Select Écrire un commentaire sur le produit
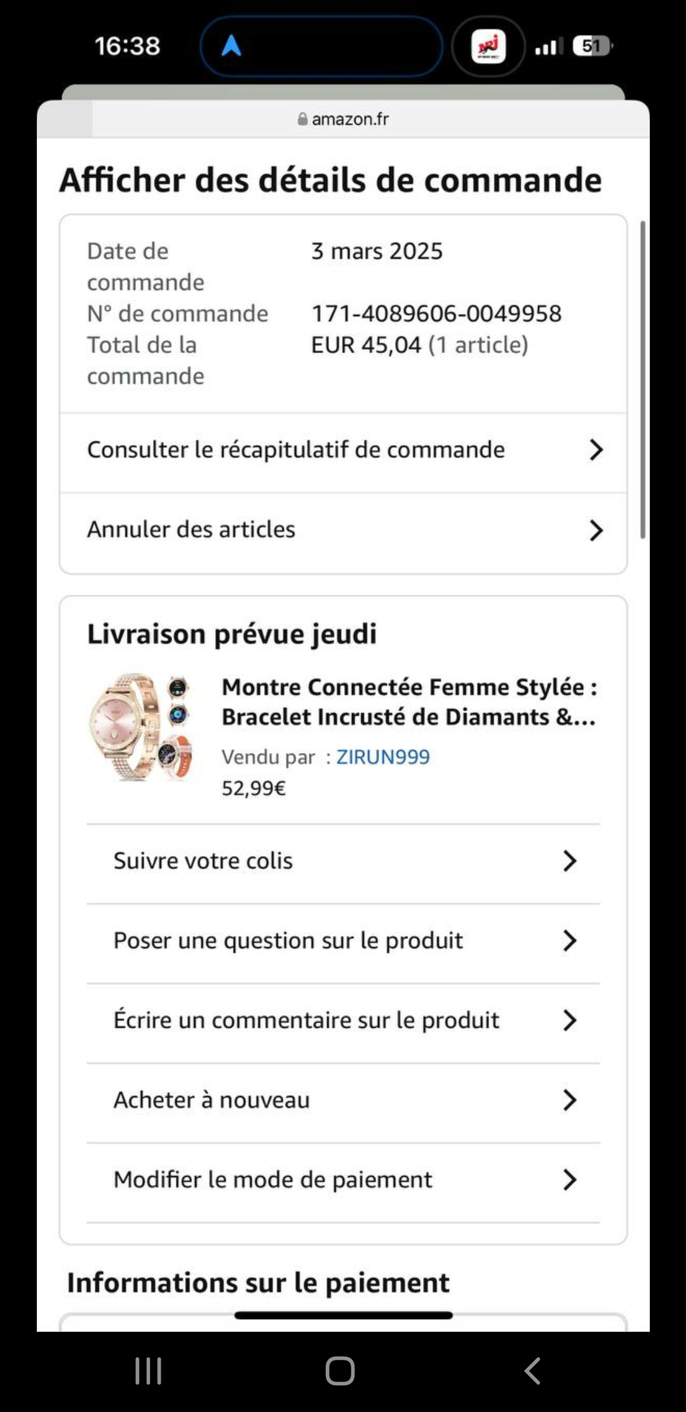This screenshot has width=686, height=1412. click(306, 1020)
